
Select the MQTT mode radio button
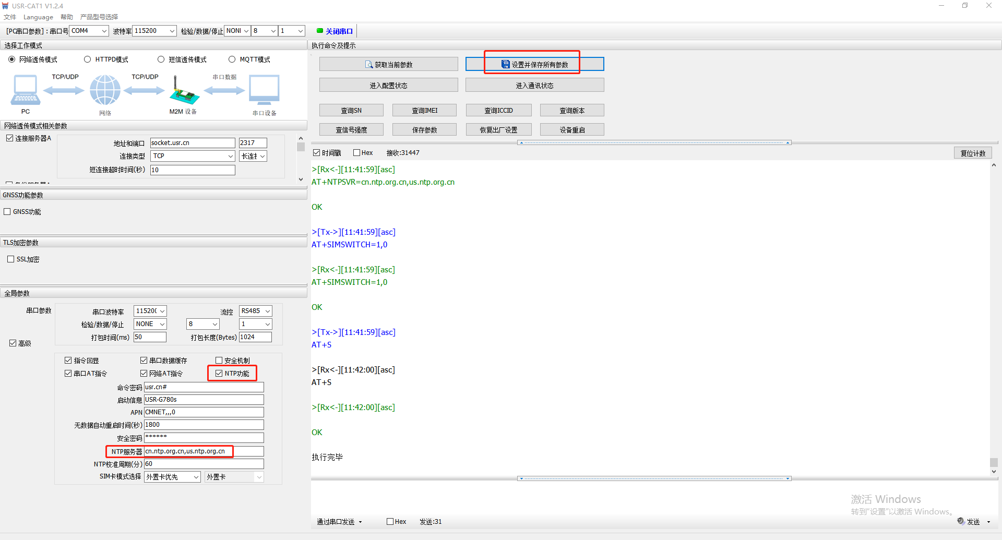click(x=232, y=59)
